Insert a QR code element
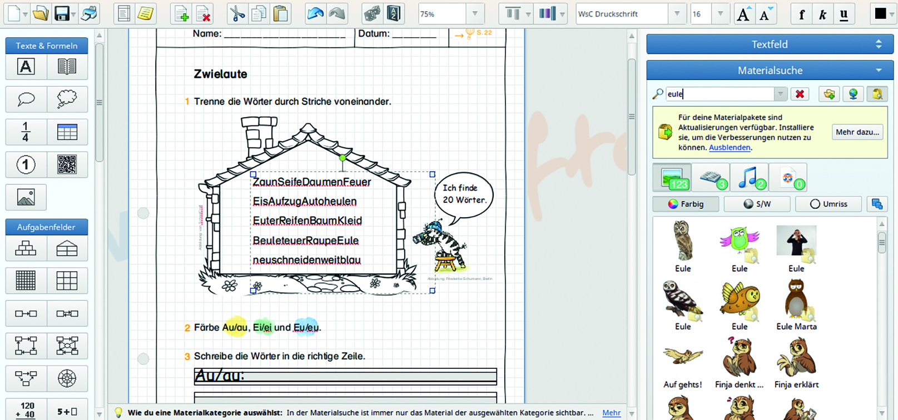The height and width of the screenshot is (420, 898). click(x=67, y=165)
